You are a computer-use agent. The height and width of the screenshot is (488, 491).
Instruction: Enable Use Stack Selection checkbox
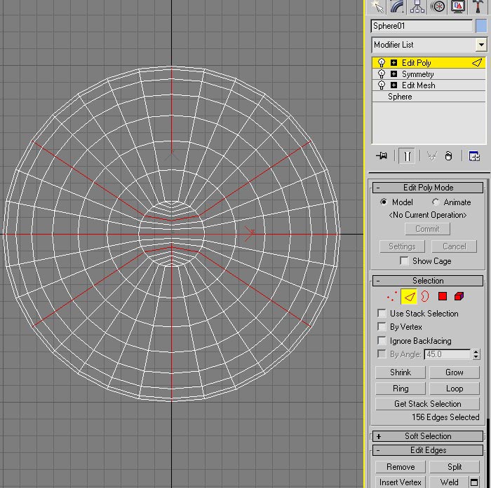382,313
